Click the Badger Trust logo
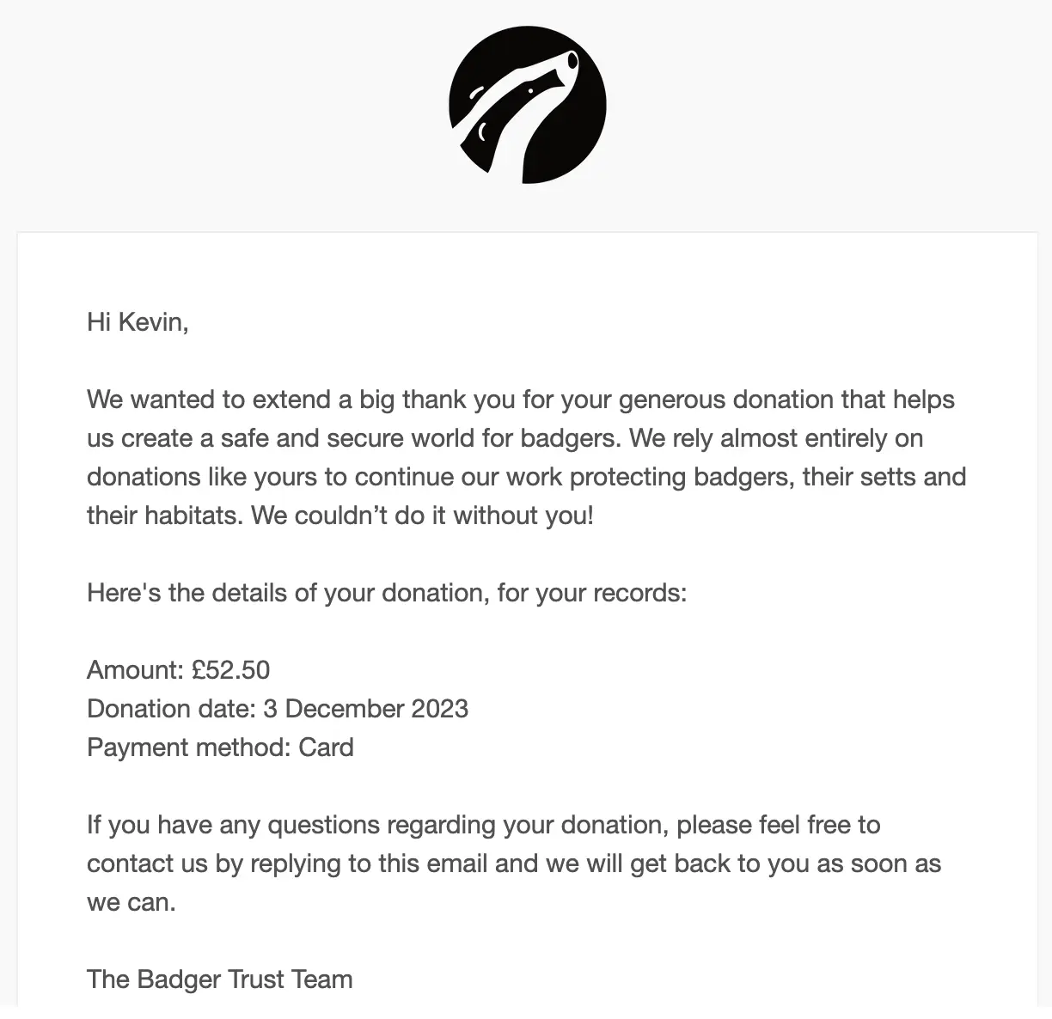 [527, 105]
